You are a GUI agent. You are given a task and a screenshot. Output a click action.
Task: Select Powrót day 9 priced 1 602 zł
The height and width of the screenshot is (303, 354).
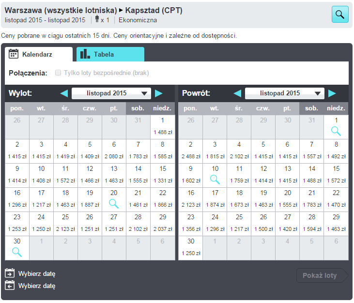[x=190, y=175]
